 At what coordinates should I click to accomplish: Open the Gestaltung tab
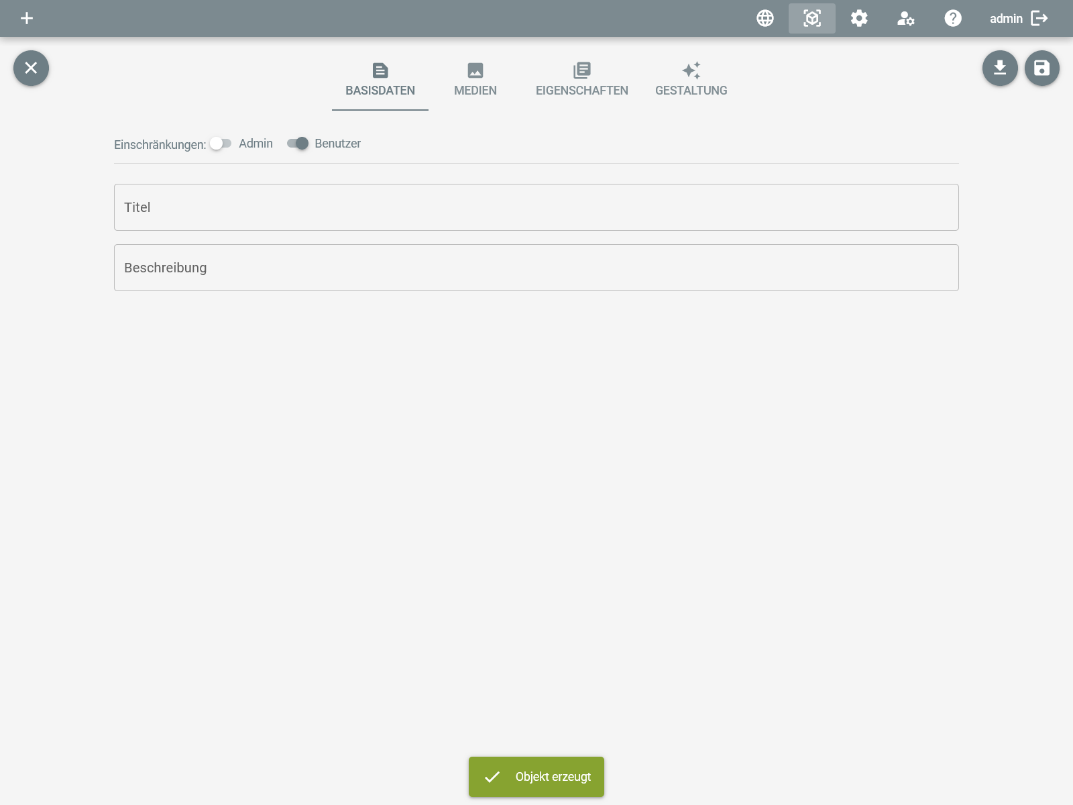click(691, 80)
